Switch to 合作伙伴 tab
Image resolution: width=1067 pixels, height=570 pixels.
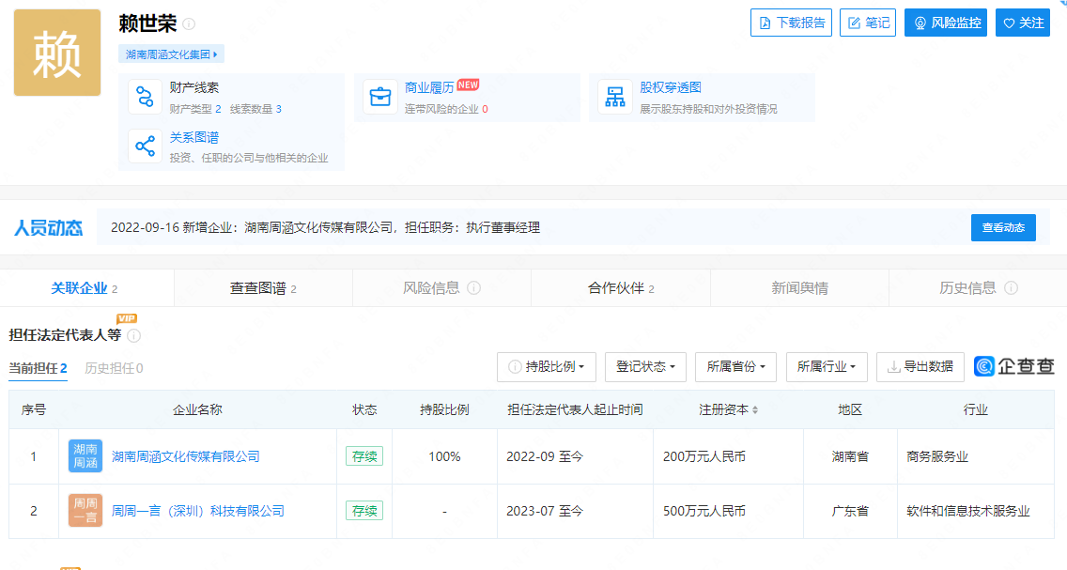621,288
